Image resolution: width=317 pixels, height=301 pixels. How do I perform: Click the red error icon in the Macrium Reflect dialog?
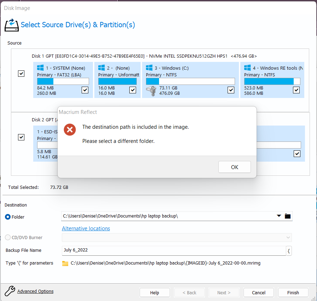(70, 130)
